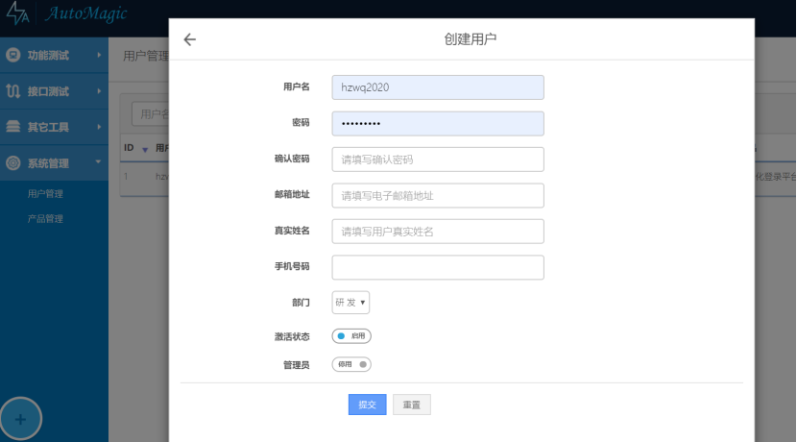Screen dimensions: 797x442
Task: Expand the 接口测试 menu arrow
Action: (99, 91)
